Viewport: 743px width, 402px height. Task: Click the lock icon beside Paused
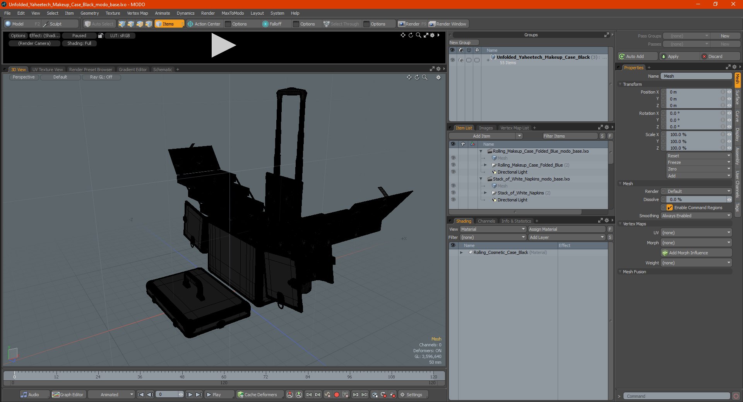click(101, 36)
